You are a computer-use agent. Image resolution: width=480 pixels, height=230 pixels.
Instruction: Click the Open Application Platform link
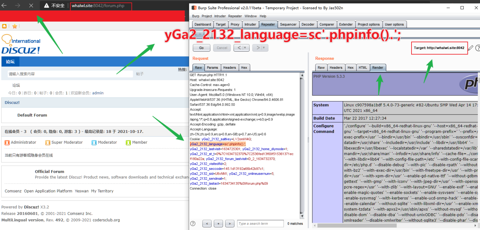click(x=48, y=191)
